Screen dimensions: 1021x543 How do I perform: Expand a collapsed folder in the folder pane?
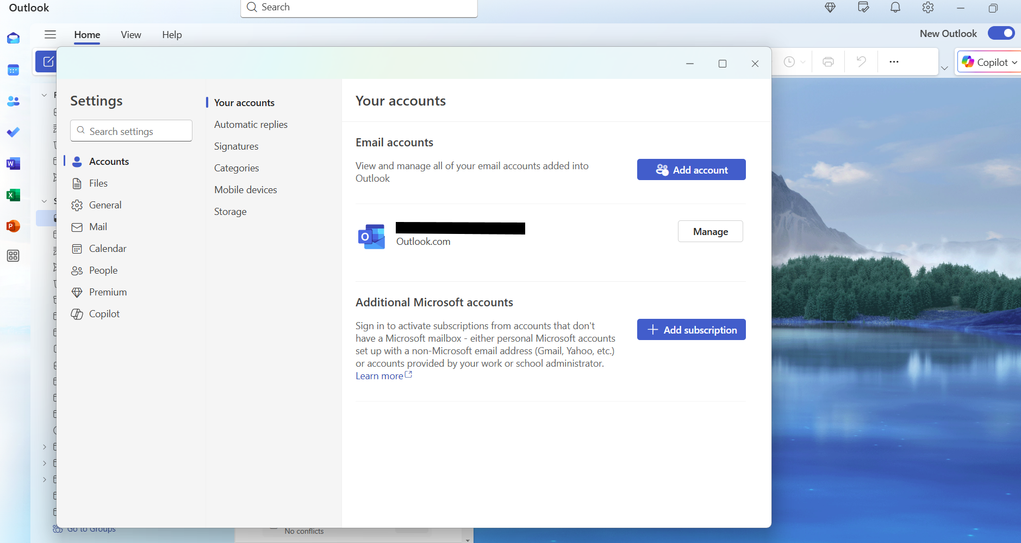click(x=44, y=446)
